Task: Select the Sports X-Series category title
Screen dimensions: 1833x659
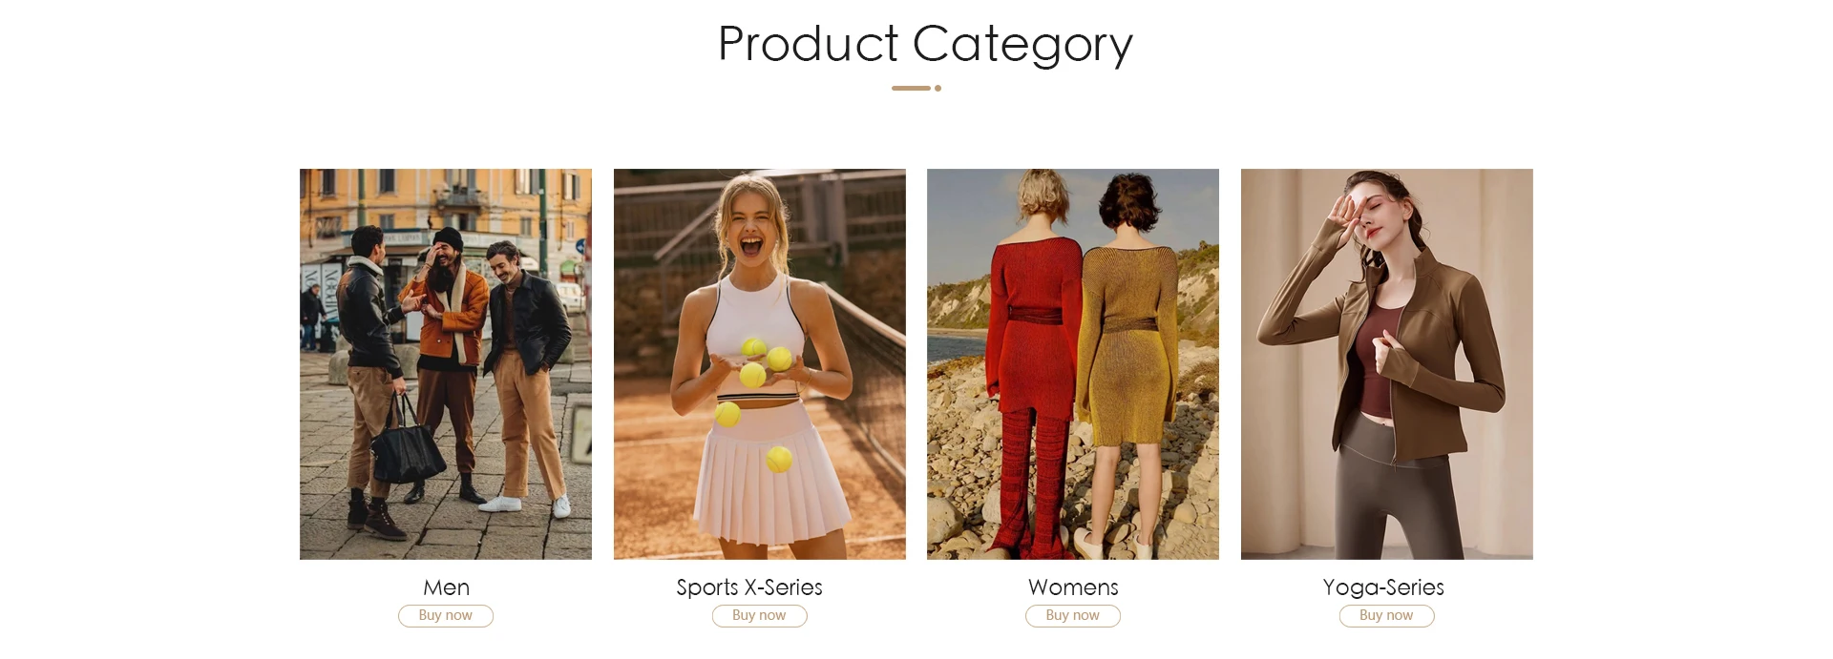Action: 749,587
